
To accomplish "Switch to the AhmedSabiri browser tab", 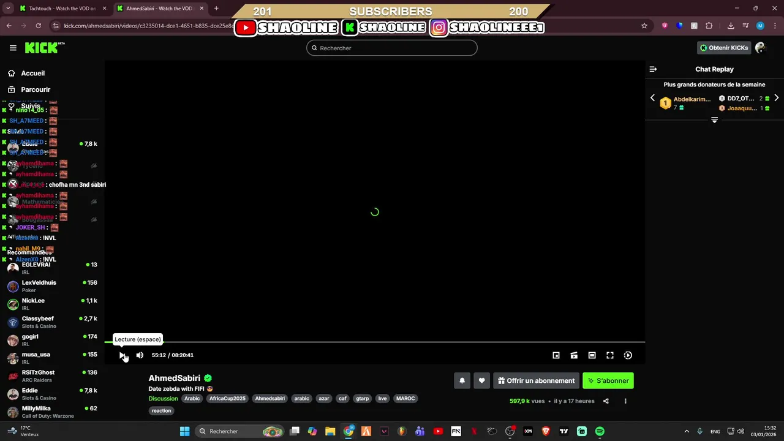I will (160, 9).
